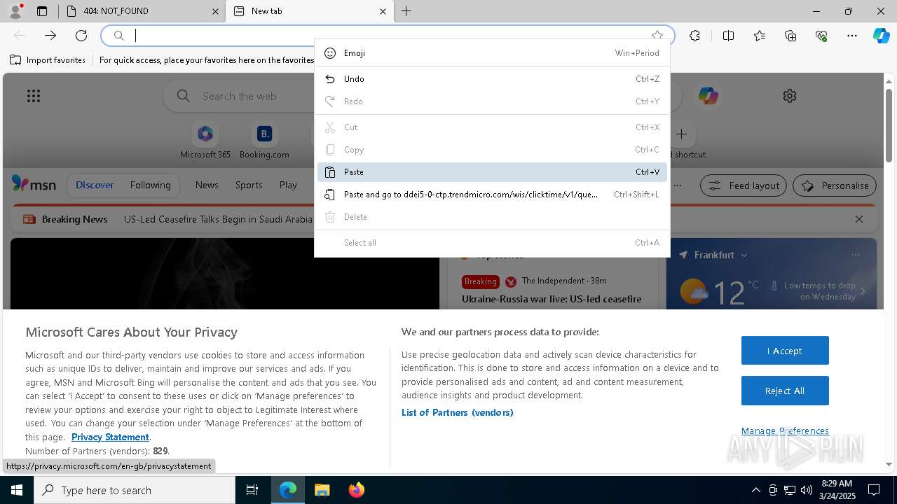
Task: Open the Copilot icon beside search box
Action: pos(708,96)
